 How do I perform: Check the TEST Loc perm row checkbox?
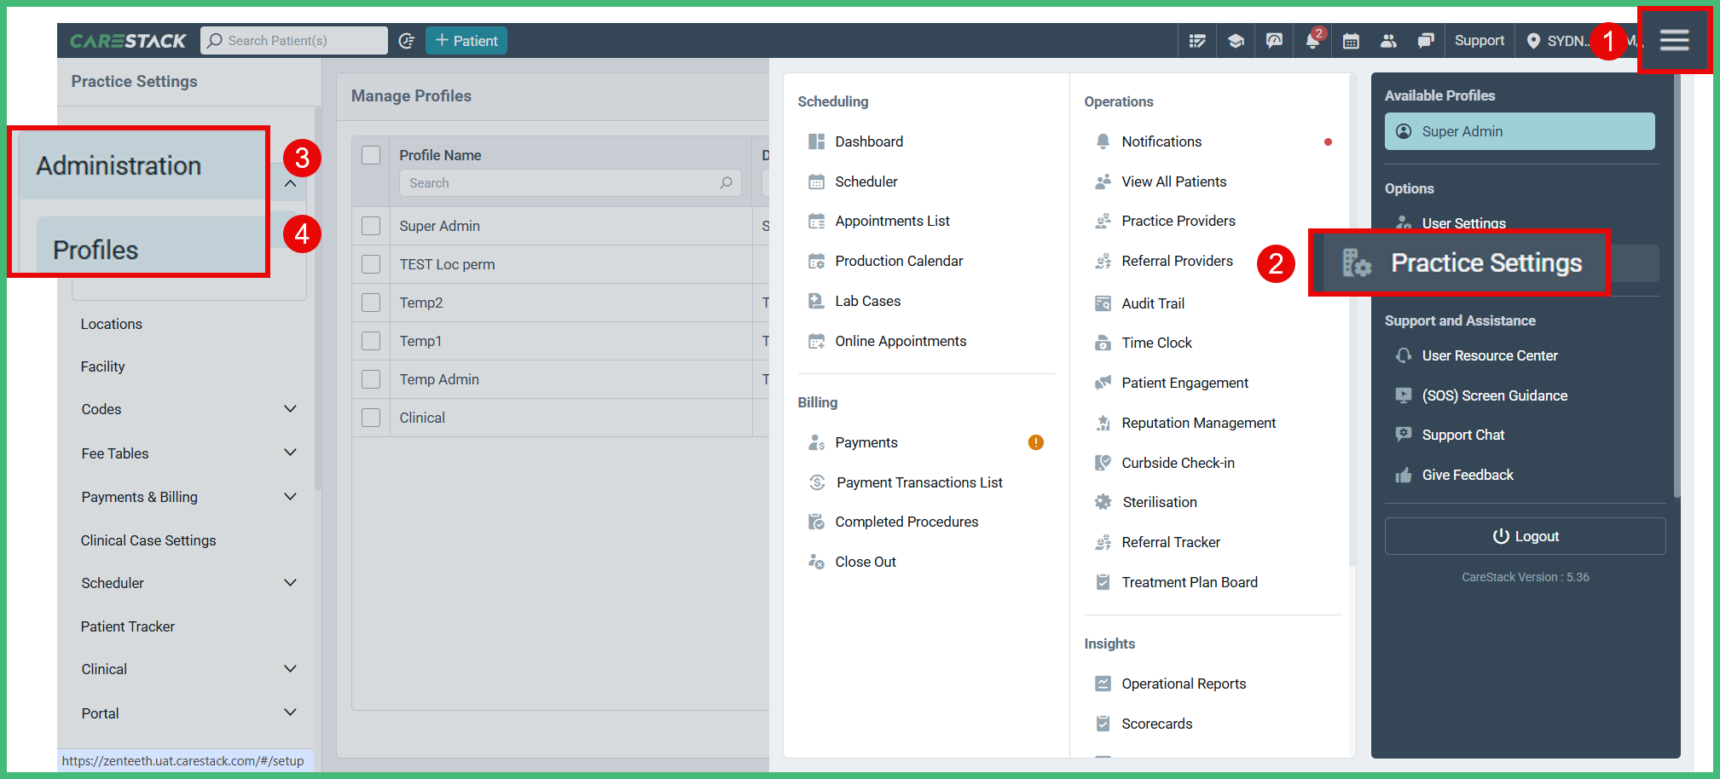371,264
